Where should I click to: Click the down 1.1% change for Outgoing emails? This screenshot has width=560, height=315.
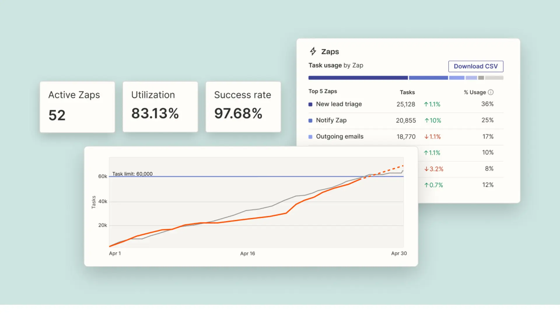[x=432, y=136]
